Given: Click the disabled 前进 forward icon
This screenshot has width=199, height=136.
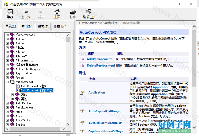Looking at the screenshot, I should pos(41,12).
